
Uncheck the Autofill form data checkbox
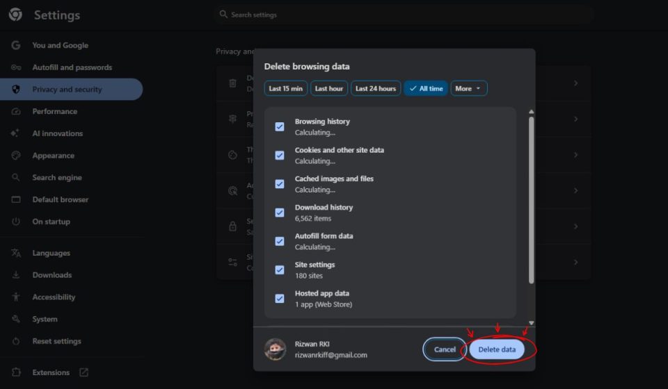[x=280, y=241]
